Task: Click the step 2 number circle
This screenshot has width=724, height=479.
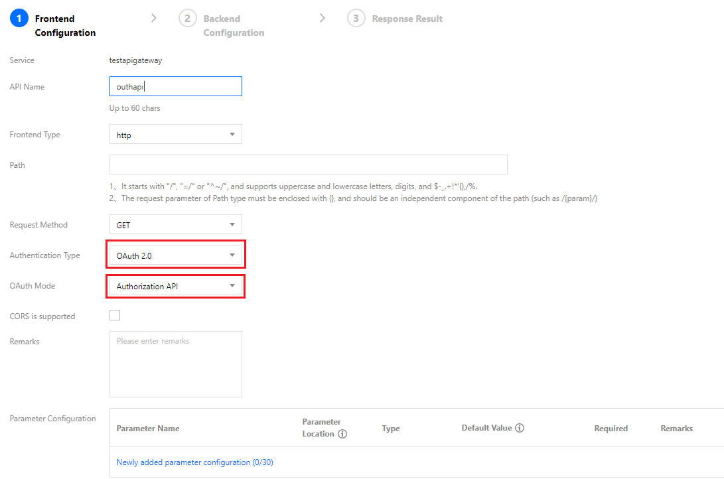Action: (188, 19)
